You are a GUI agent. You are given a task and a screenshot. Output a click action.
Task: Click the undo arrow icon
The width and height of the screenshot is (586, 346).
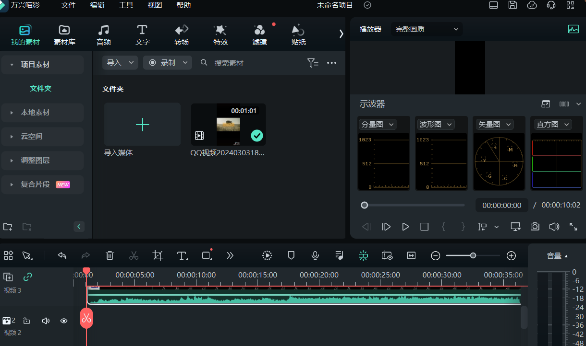pyautogui.click(x=62, y=255)
